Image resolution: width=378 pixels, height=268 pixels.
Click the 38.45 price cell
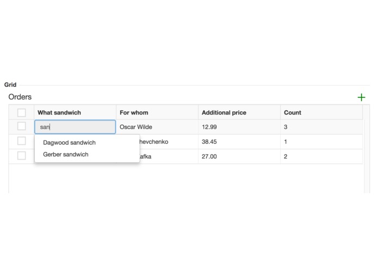(239, 142)
